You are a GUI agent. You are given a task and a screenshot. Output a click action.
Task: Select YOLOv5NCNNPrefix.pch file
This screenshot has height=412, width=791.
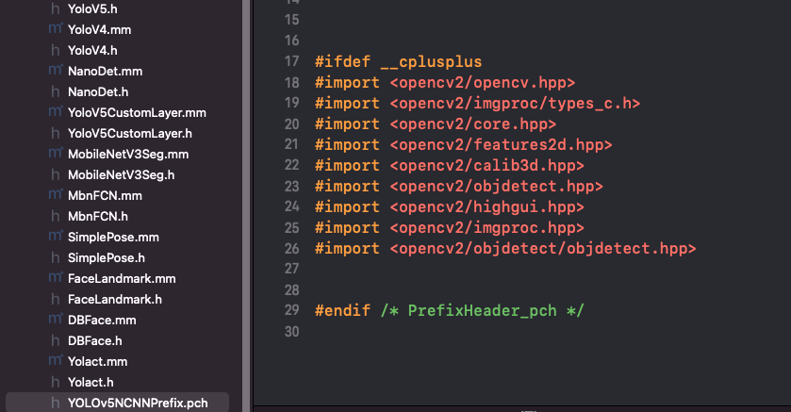(138, 403)
